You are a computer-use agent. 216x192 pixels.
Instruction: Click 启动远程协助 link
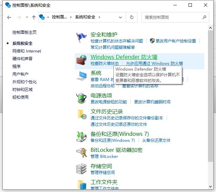[x=103, y=86]
